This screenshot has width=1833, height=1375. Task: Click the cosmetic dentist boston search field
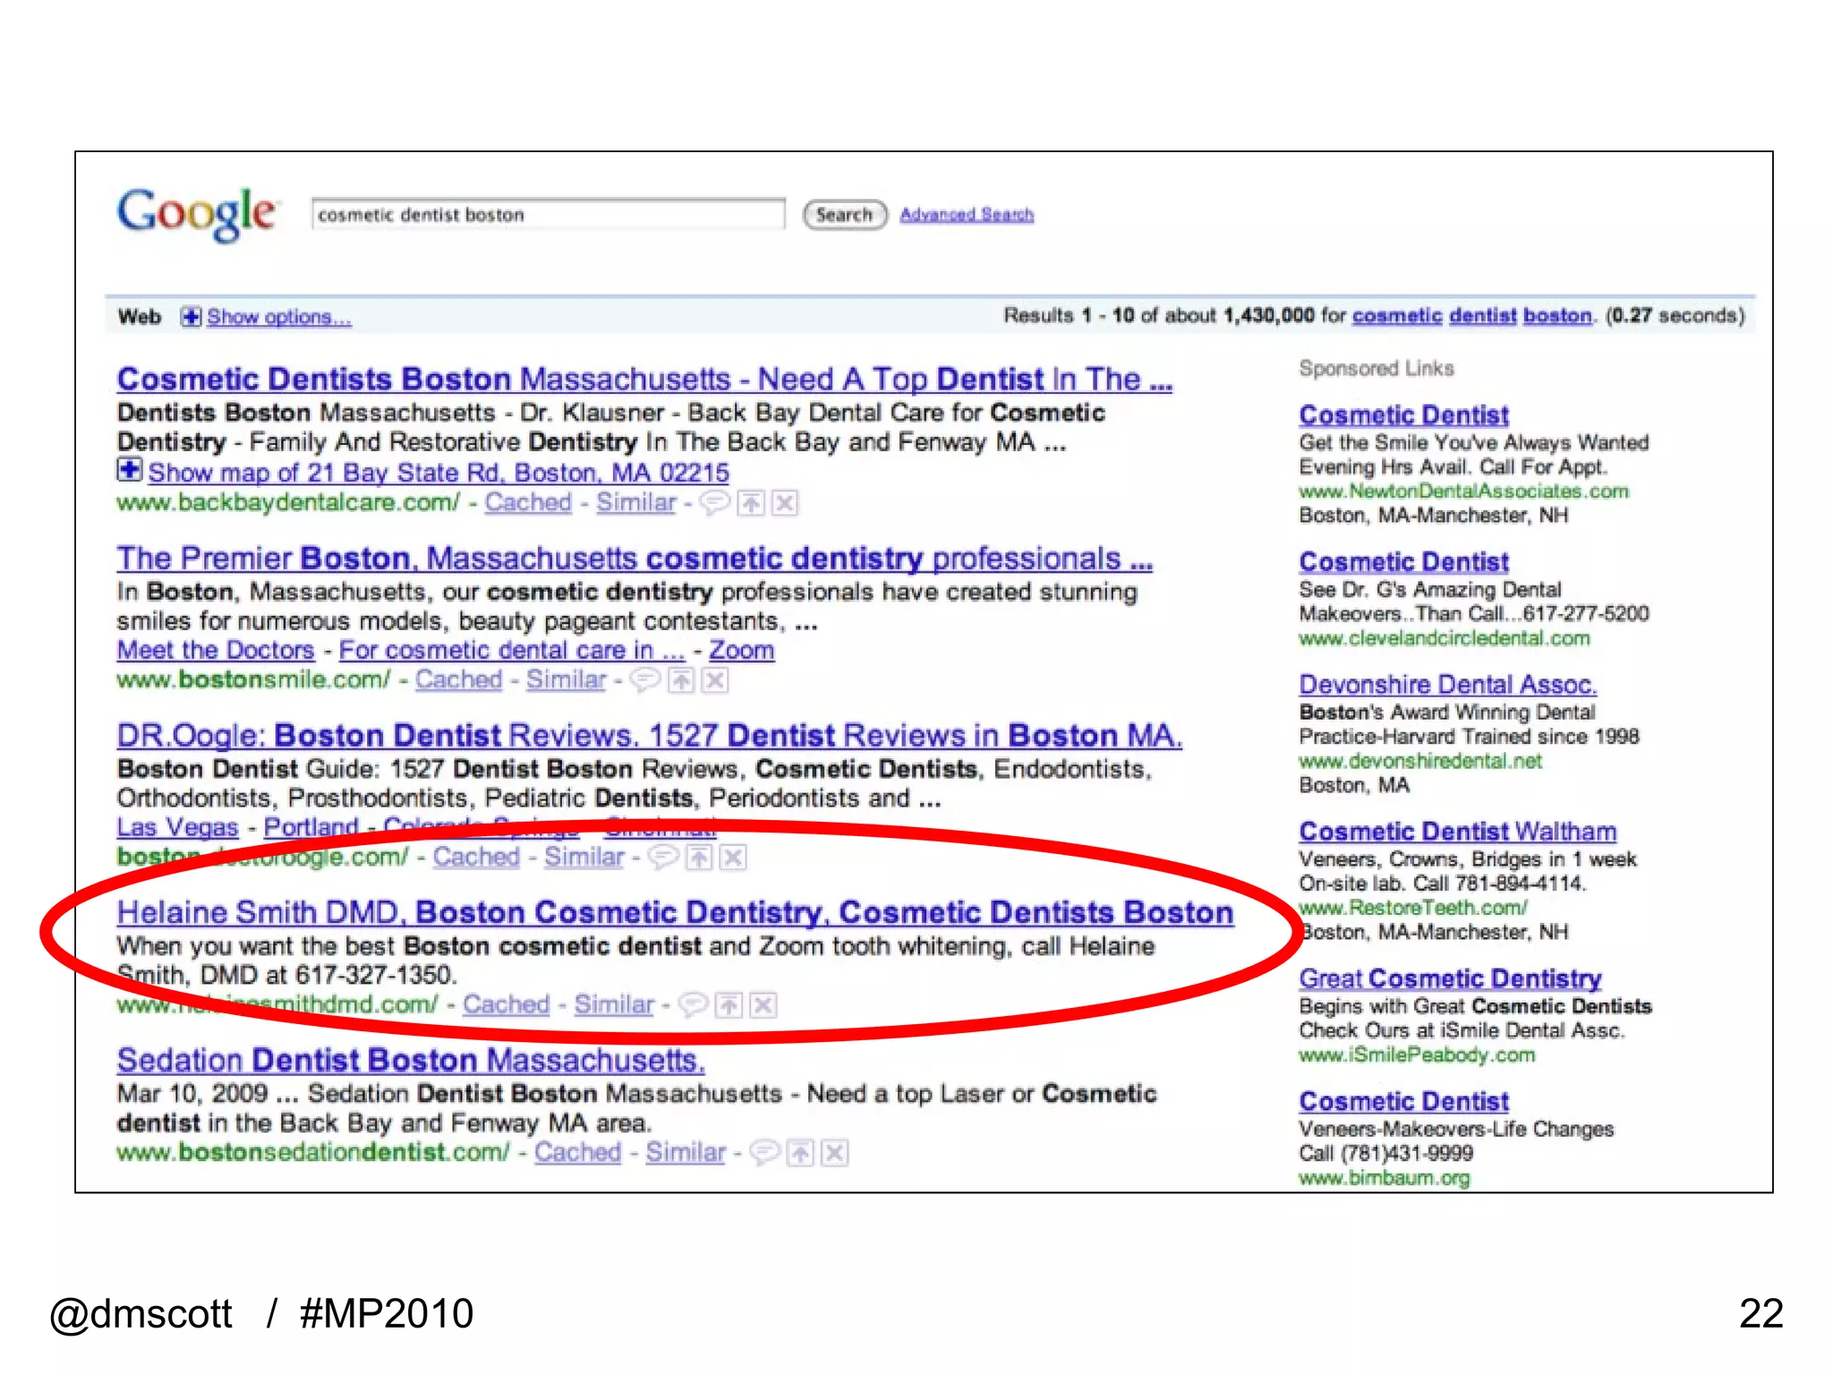548,215
